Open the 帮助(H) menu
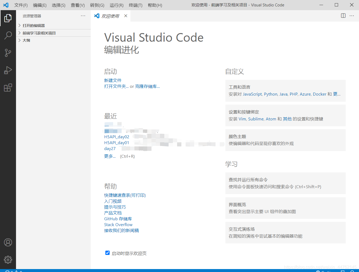This screenshot has width=359, height=272. tap(155, 5)
